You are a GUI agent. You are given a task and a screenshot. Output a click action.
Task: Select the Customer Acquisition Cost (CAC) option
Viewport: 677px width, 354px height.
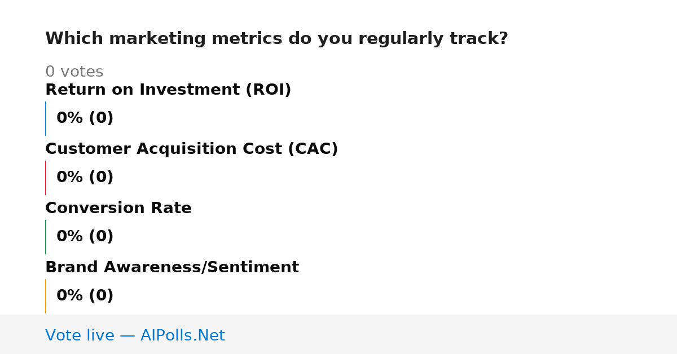tap(191, 149)
